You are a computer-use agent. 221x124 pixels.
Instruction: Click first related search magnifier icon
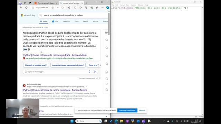(x=107, y=40)
